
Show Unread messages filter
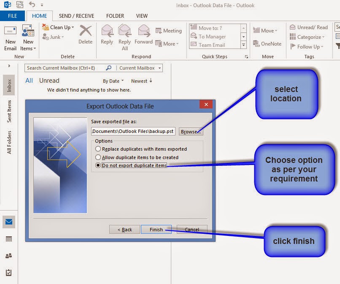(x=49, y=81)
